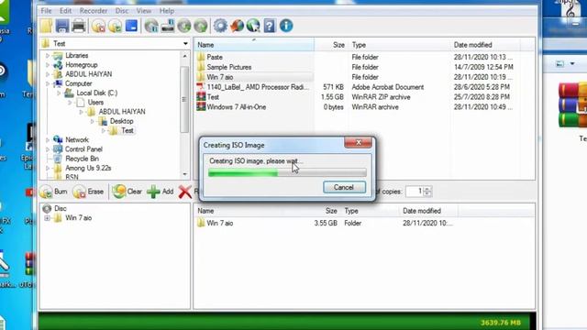Open the Test folder dropdown

[x=185, y=44]
